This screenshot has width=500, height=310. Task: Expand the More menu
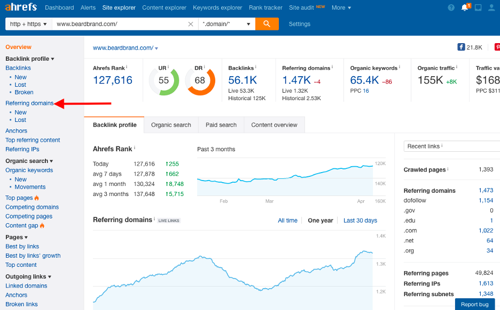click(341, 7)
